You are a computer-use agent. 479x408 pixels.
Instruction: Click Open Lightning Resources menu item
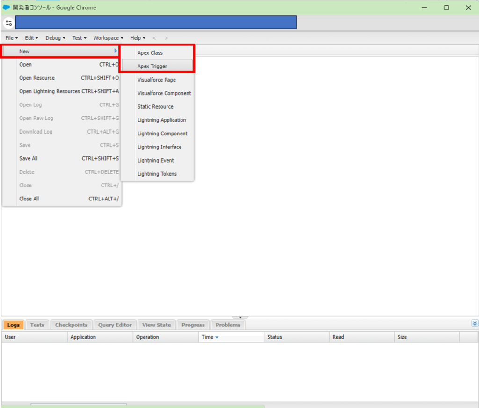pyautogui.click(x=50, y=91)
